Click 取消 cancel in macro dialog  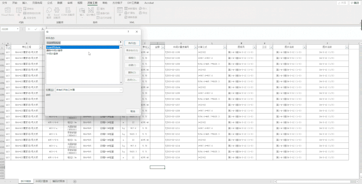click(133, 111)
